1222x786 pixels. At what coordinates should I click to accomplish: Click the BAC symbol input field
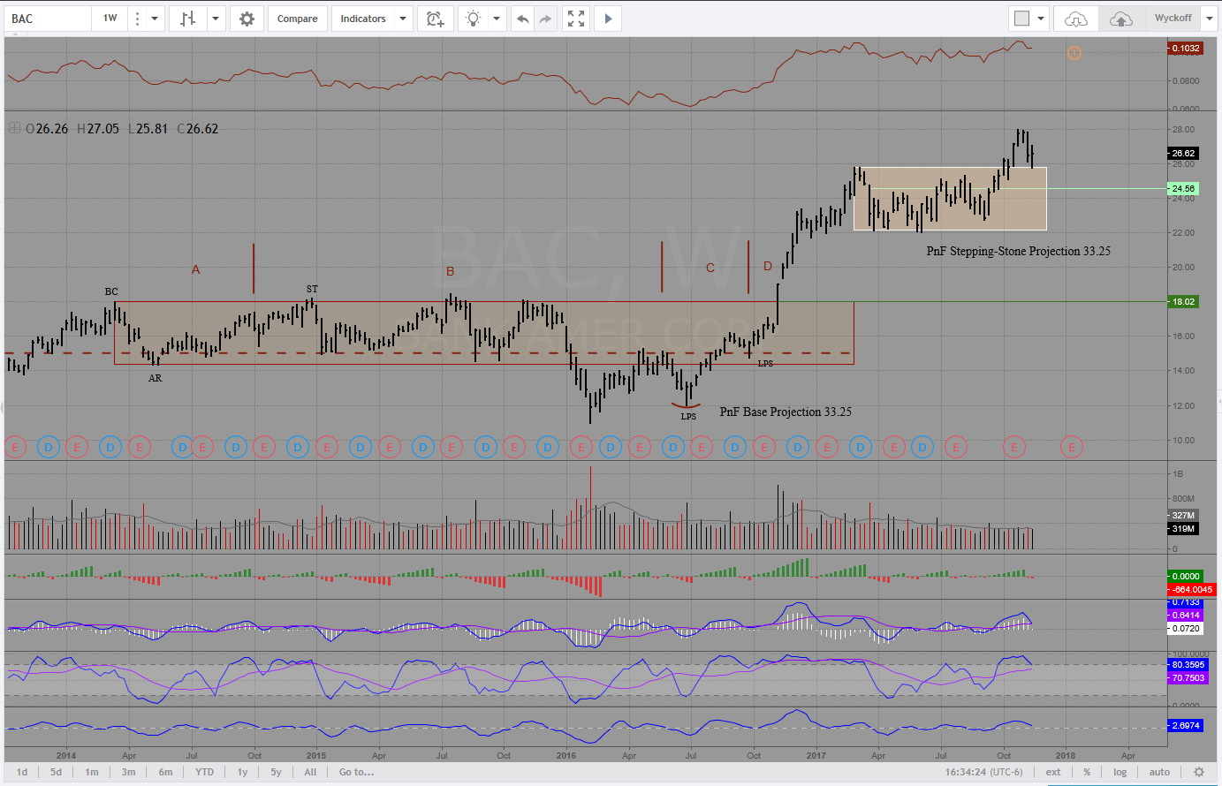coord(49,19)
